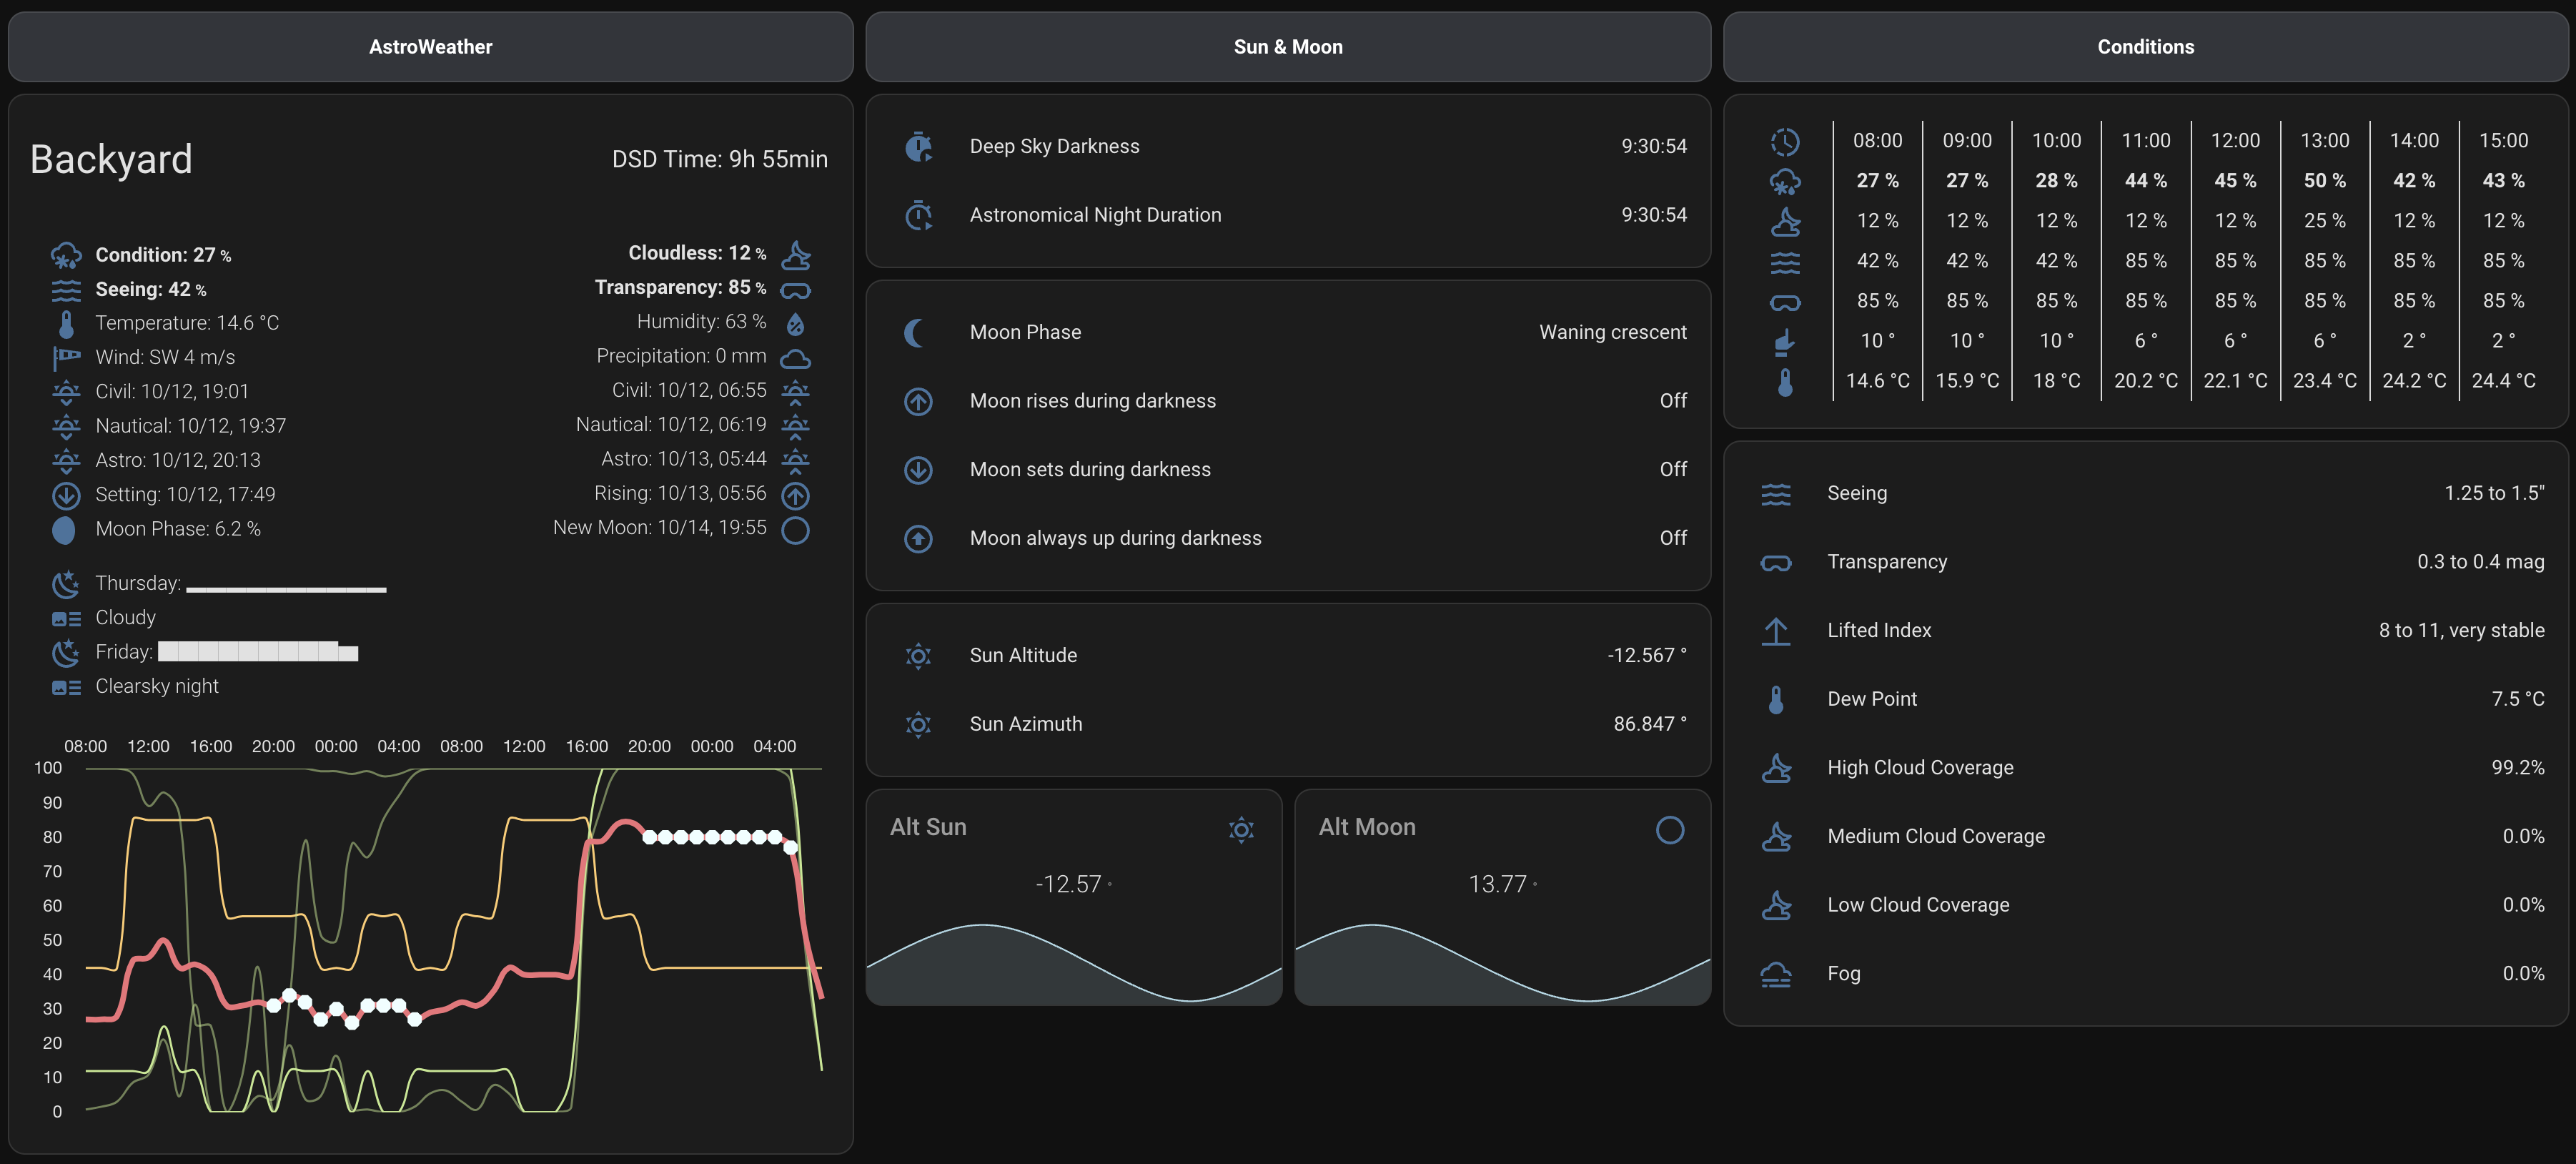Click the Deep Sky Darkness timer icon
Image resolution: width=2576 pixels, height=1164 pixels.
point(918,147)
